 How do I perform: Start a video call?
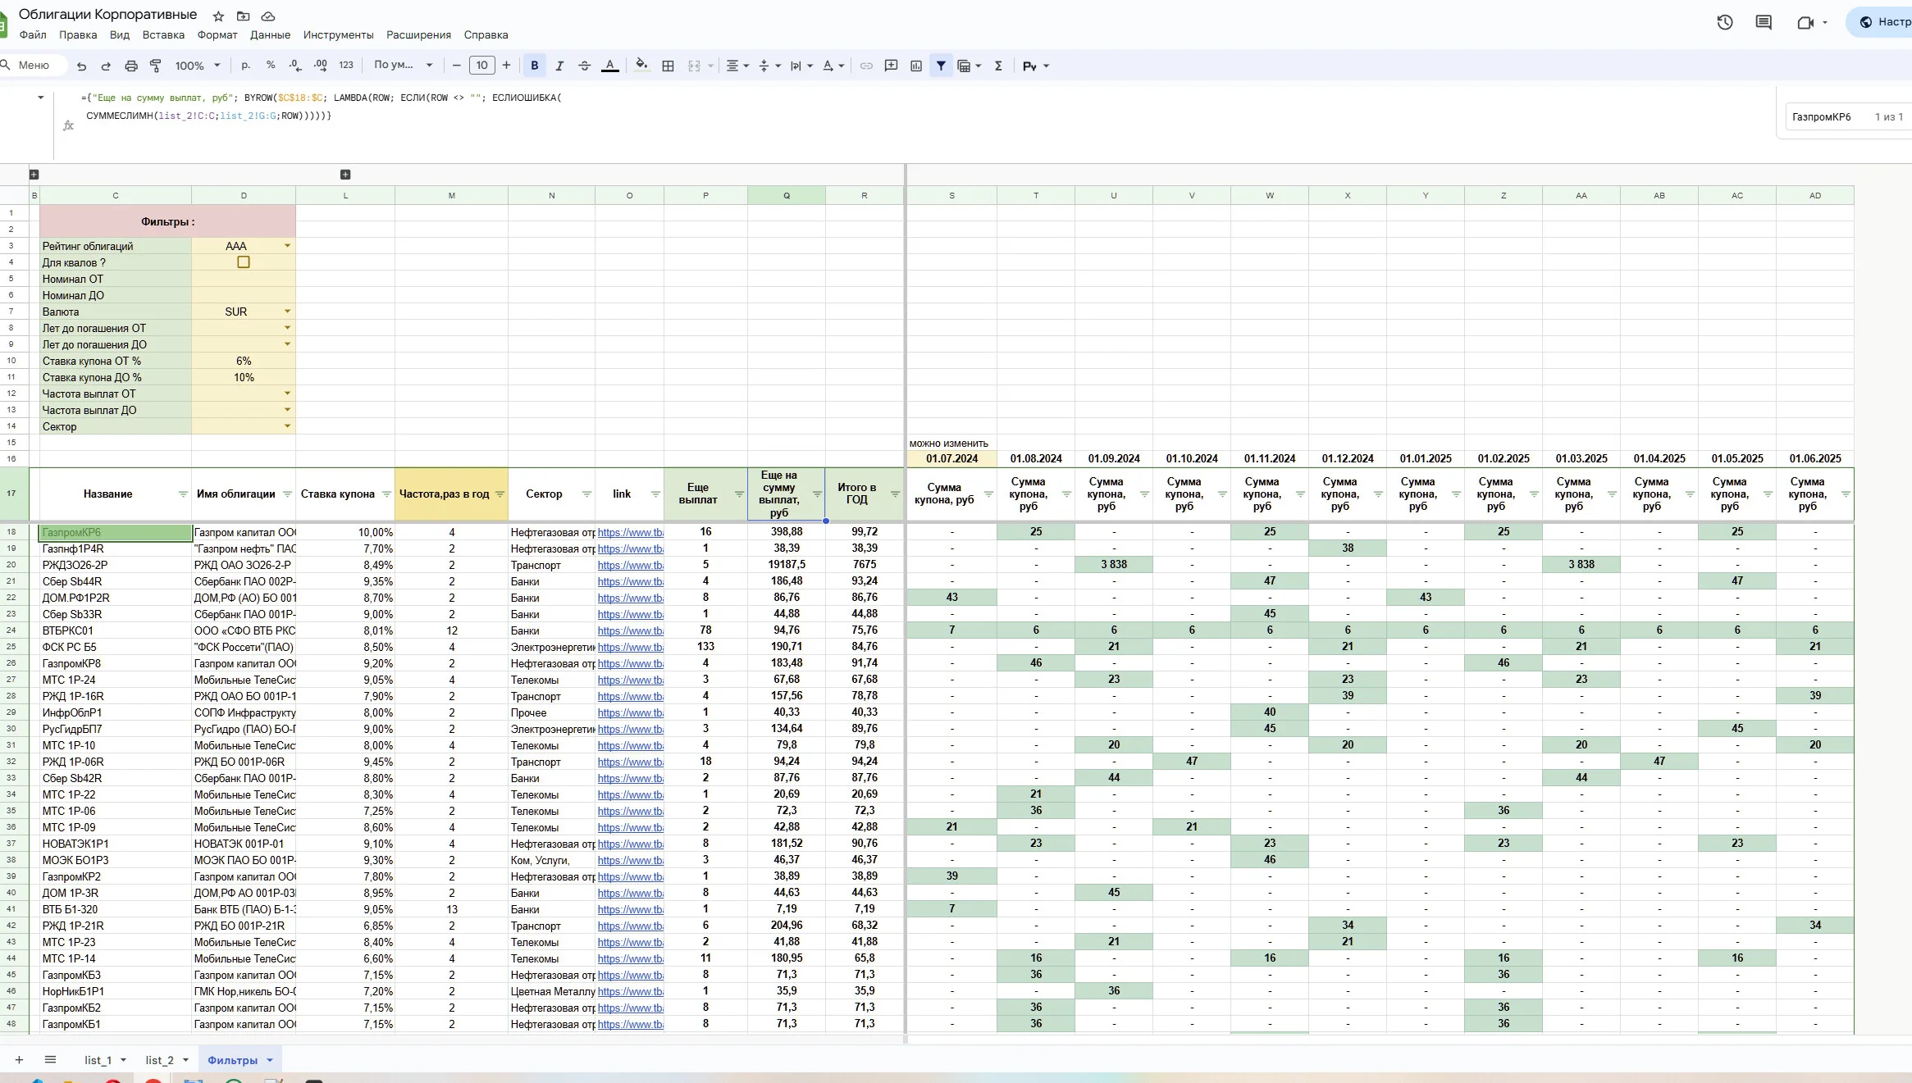pyautogui.click(x=1805, y=22)
